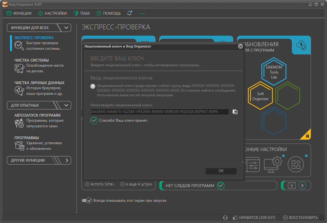Click into the license key input field
This screenshot has height=223, width=327.
coord(160,112)
